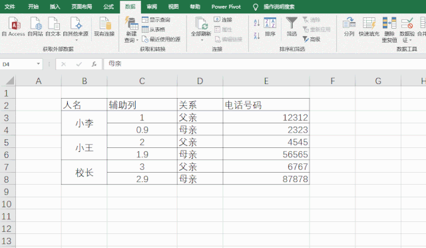426x248 pixels.
Task: Switch to the 开始 (Home) tab
Action: pos(33,7)
